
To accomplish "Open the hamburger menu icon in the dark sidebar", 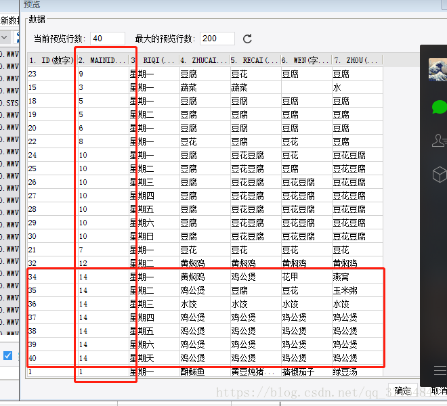I will 440,370.
